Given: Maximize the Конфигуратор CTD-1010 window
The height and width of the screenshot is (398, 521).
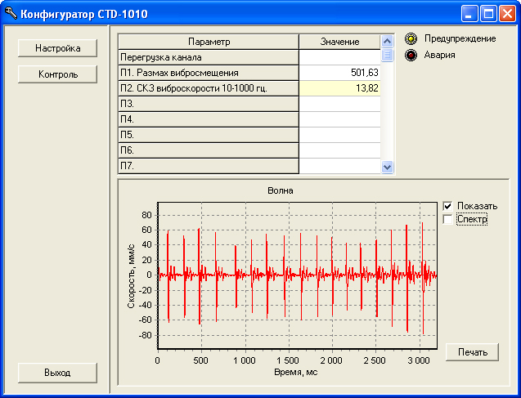Looking at the screenshot, I should pos(488,14).
